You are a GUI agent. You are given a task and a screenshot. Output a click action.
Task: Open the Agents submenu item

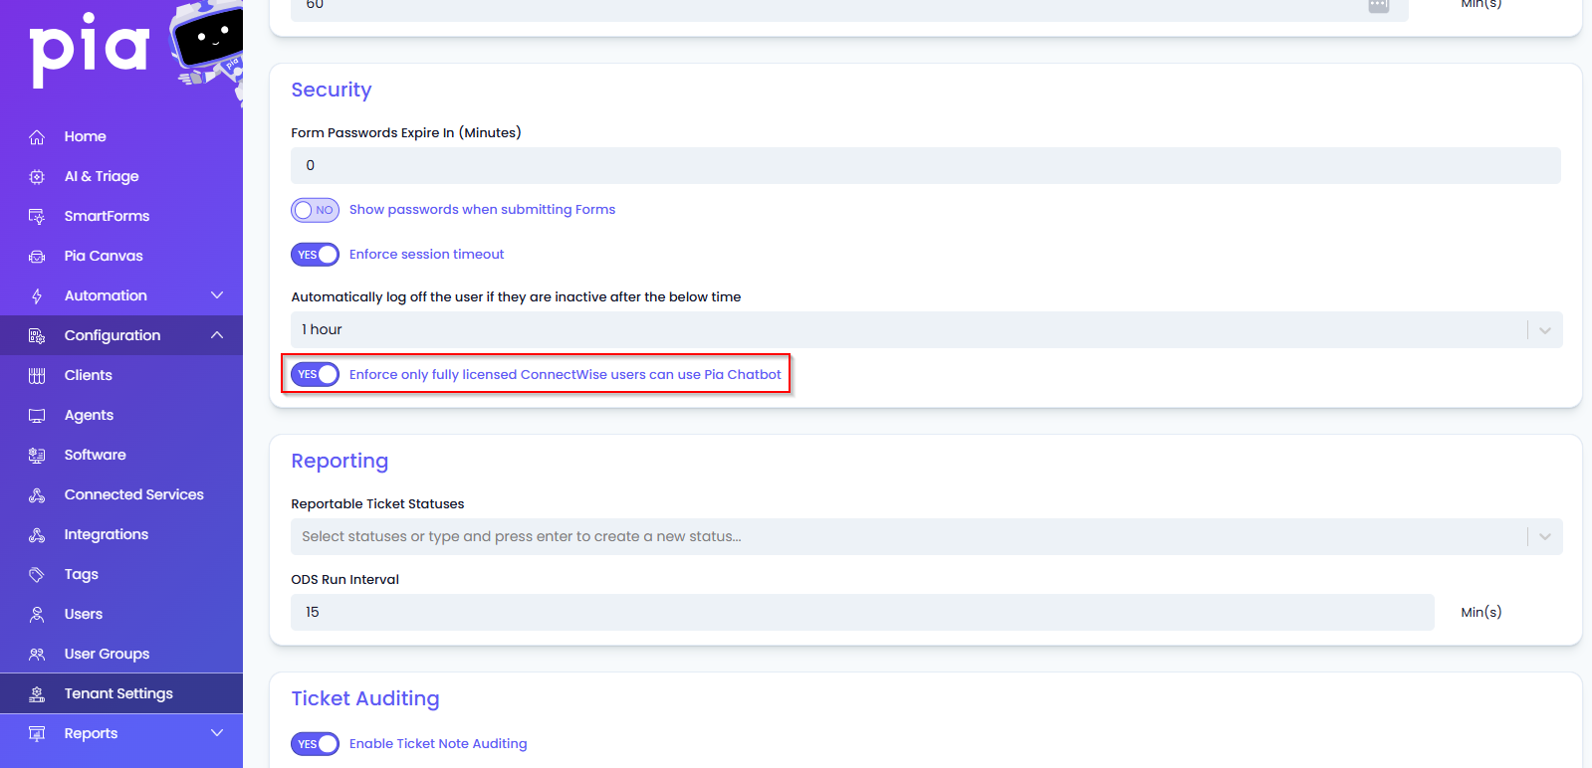(121, 415)
